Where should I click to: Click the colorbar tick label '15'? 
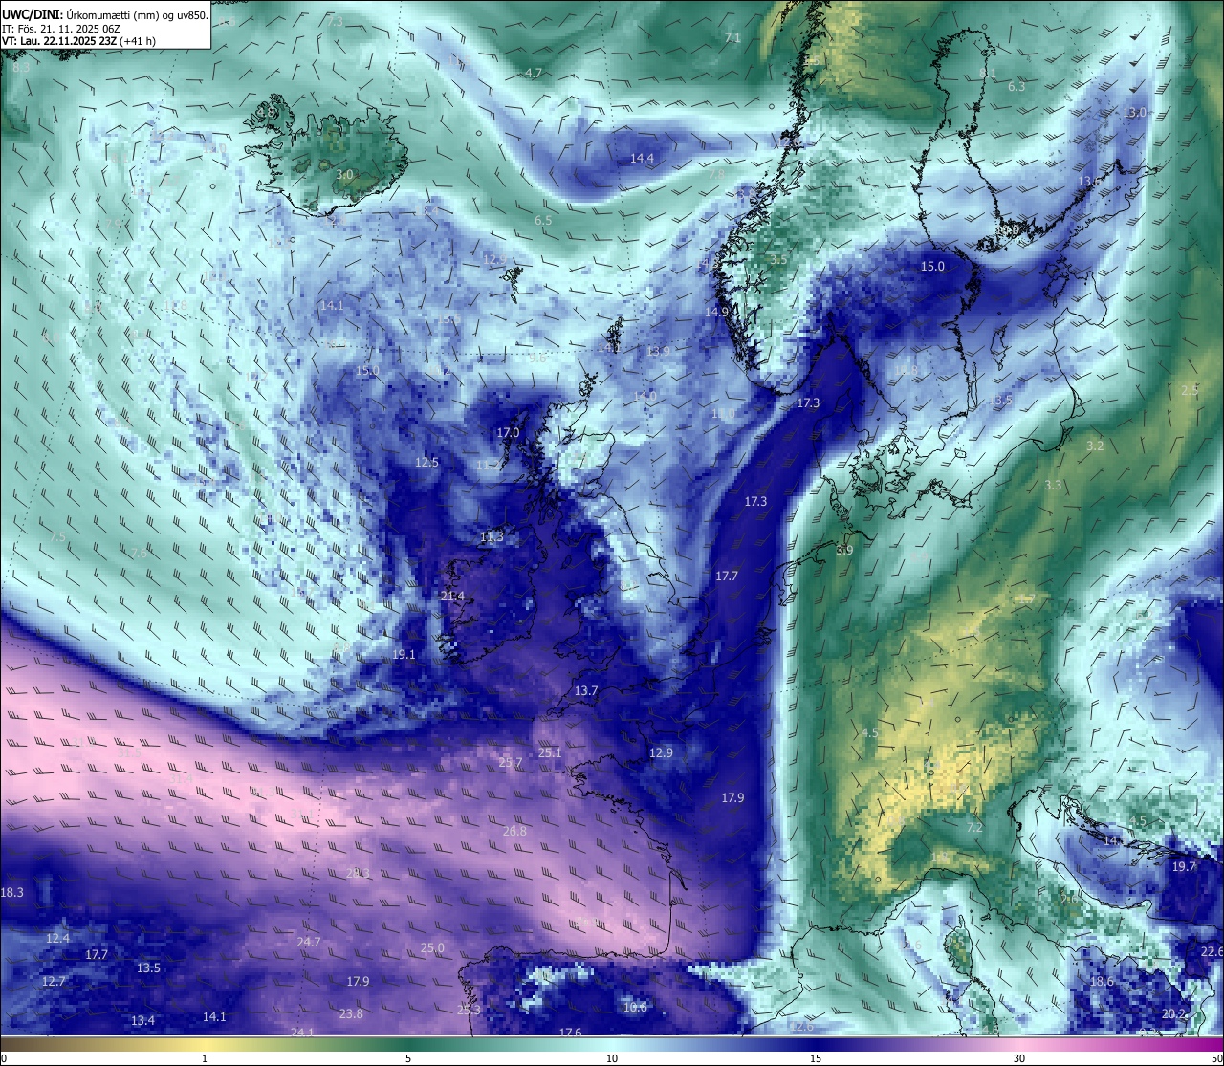coord(816,1058)
